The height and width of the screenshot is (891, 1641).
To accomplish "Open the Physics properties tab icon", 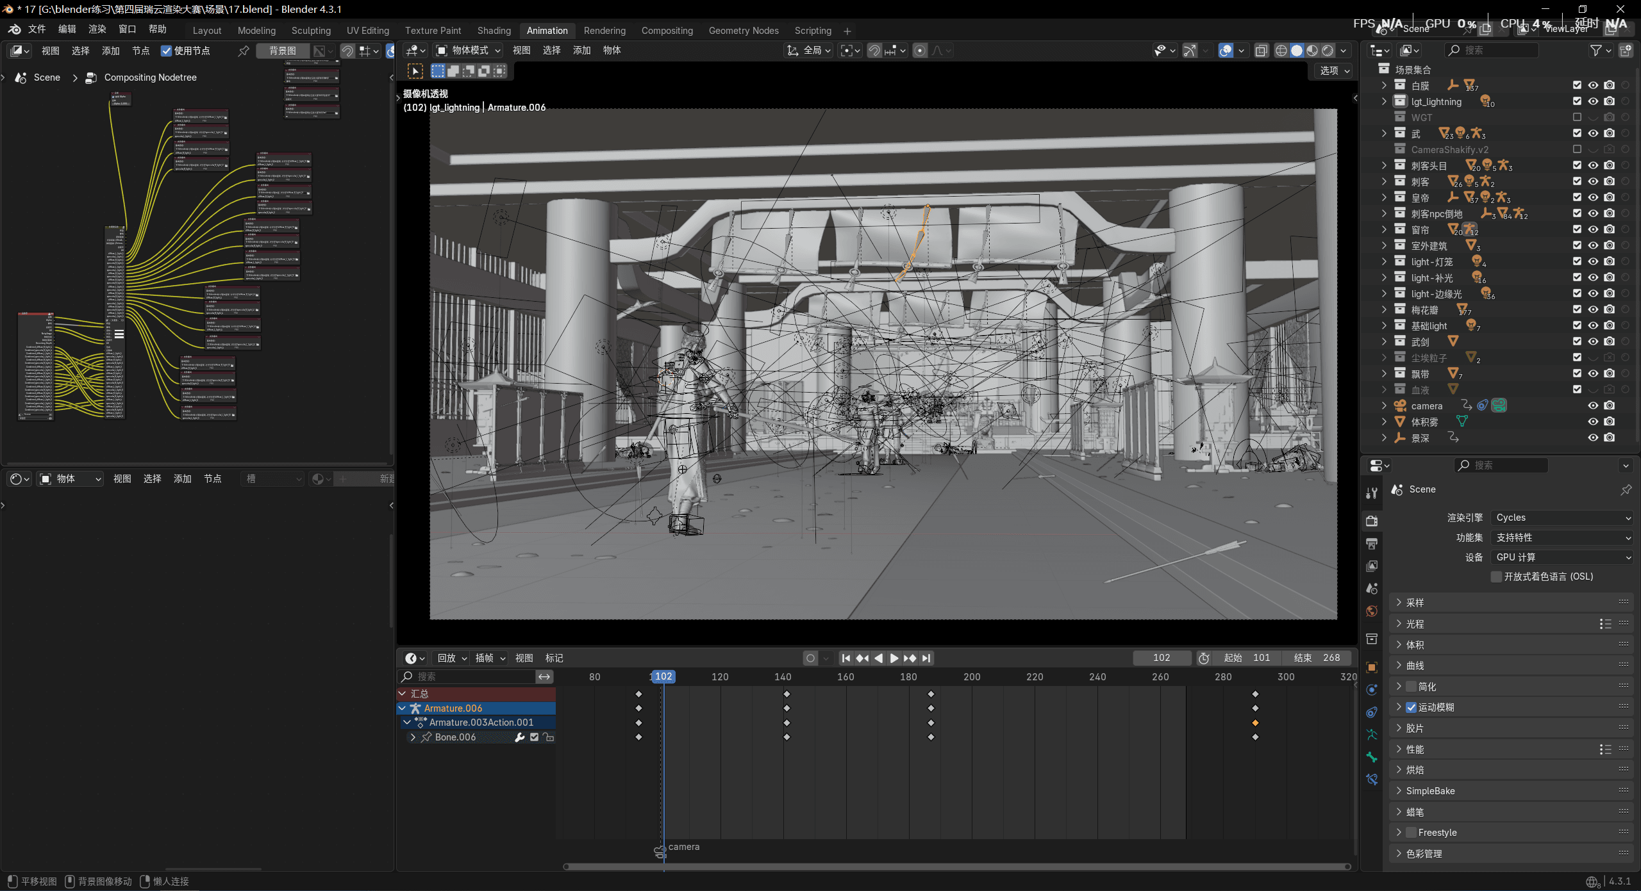I will click(1372, 690).
